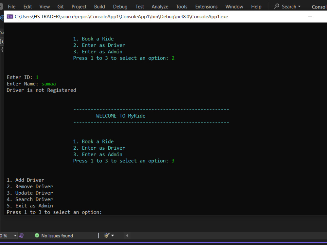The image size is (327, 245).
Task: Open the Search dropdown menu
Action: (x=299, y=6)
